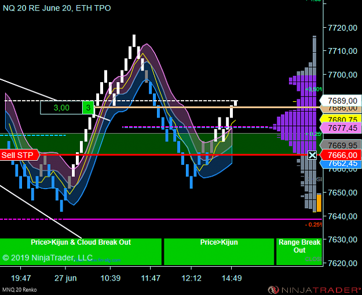Click the 7620,00 price axis label
Screen dimensions: 362x295
[343, 263]
